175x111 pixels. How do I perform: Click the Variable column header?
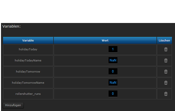(28, 40)
